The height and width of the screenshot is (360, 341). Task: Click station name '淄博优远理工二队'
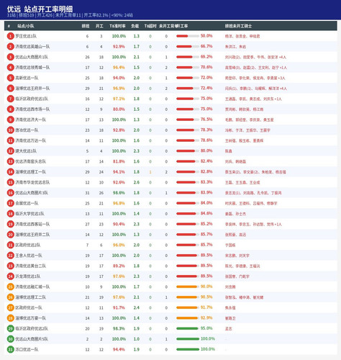click(31, 297)
